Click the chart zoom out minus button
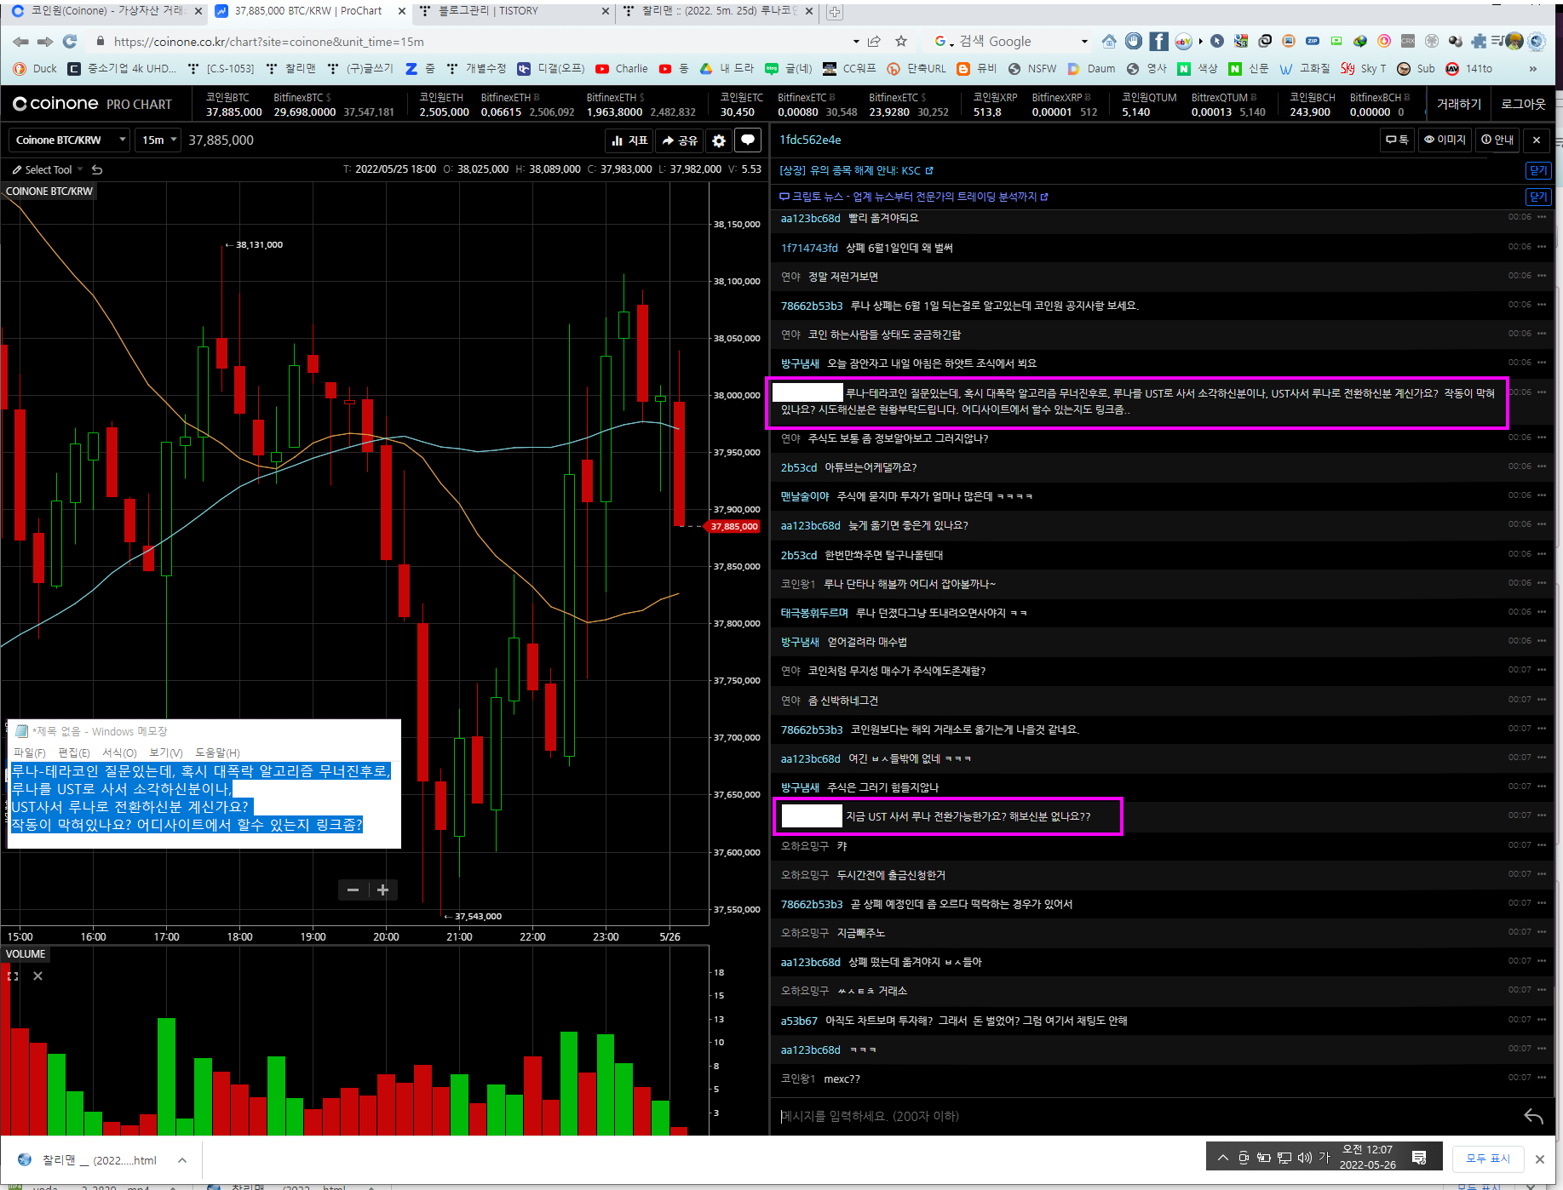The height and width of the screenshot is (1190, 1563). pos(353,890)
